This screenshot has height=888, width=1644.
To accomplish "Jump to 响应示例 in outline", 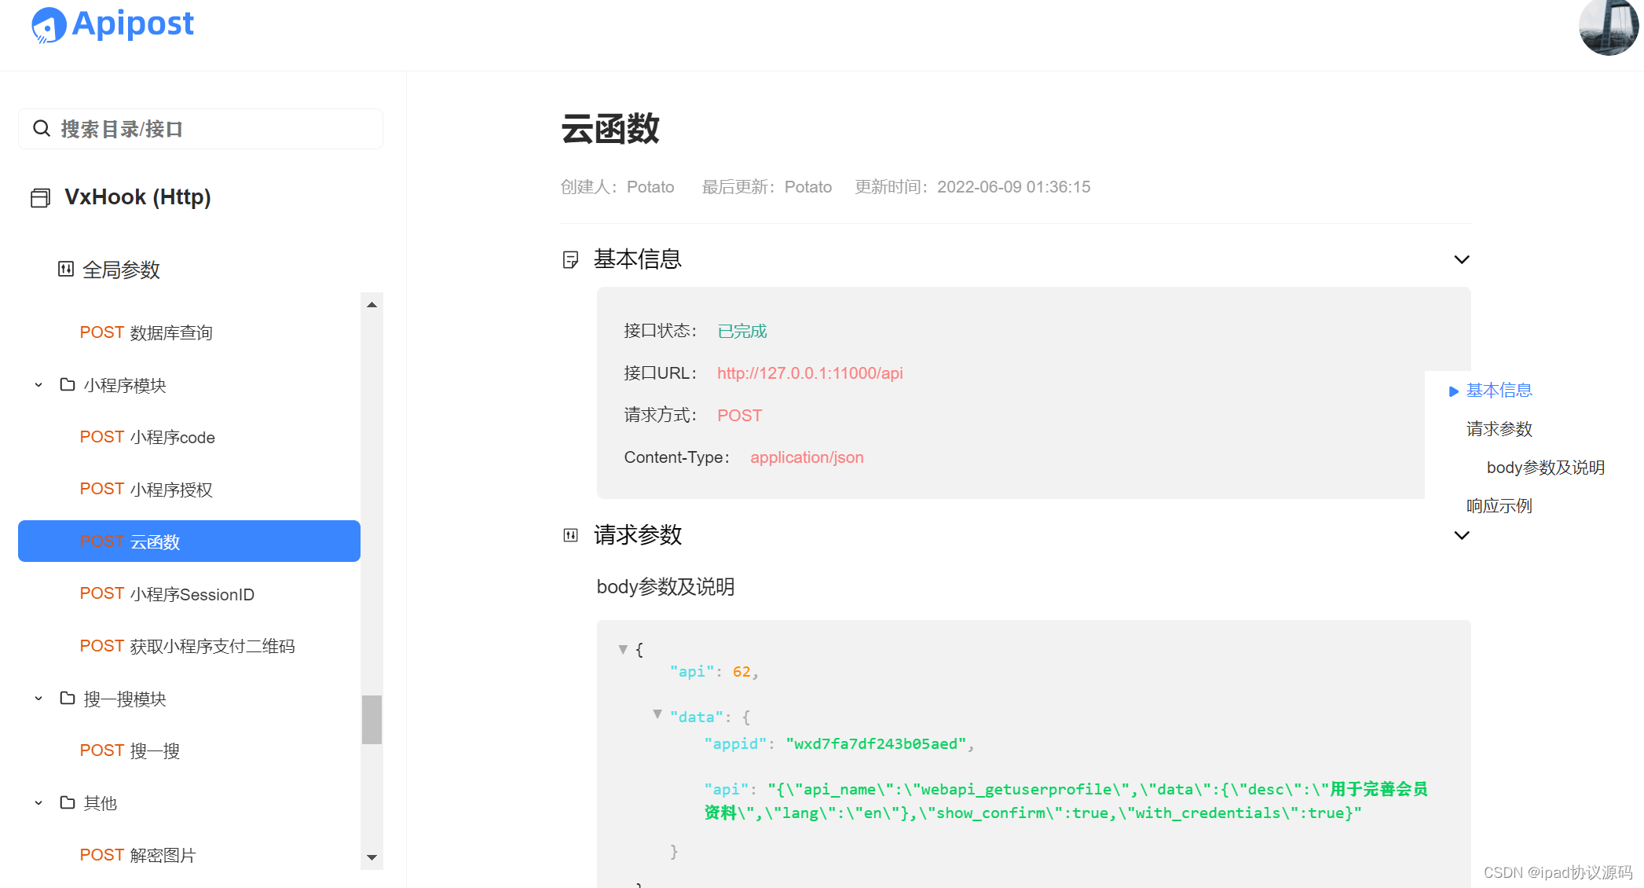I will pos(1499,506).
